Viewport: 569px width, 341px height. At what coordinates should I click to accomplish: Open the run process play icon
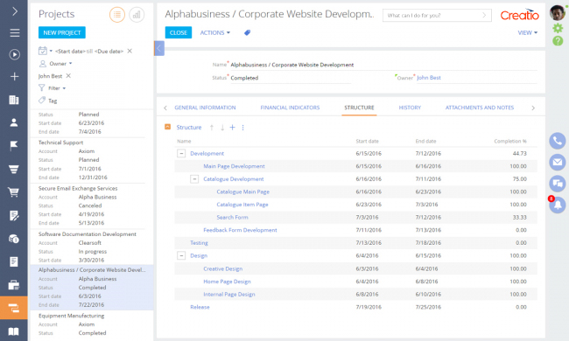(15, 55)
